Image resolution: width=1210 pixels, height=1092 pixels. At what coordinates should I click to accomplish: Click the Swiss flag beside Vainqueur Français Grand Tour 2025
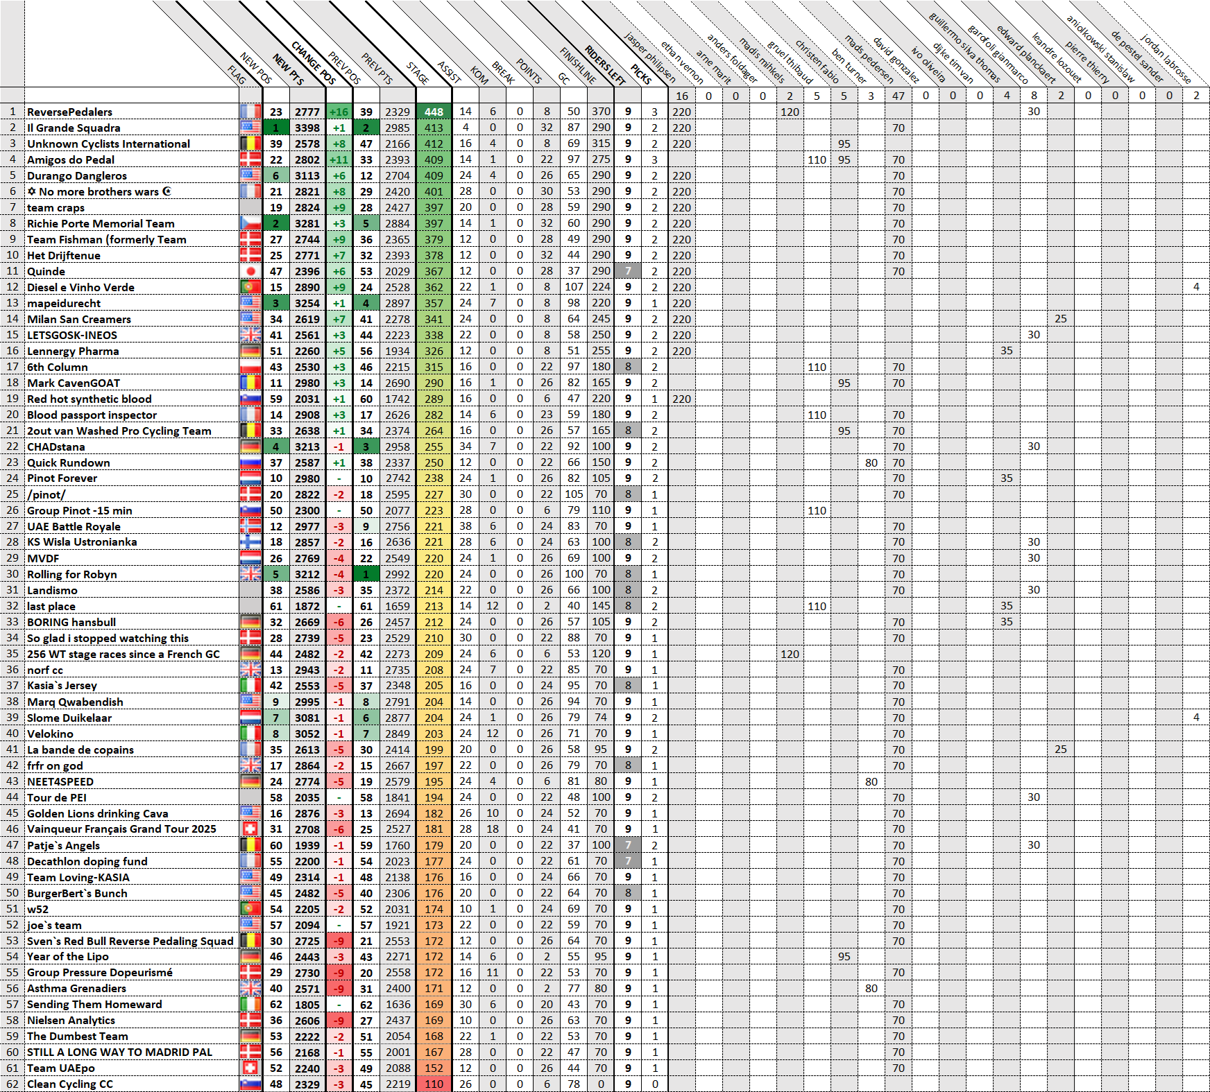point(250,829)
